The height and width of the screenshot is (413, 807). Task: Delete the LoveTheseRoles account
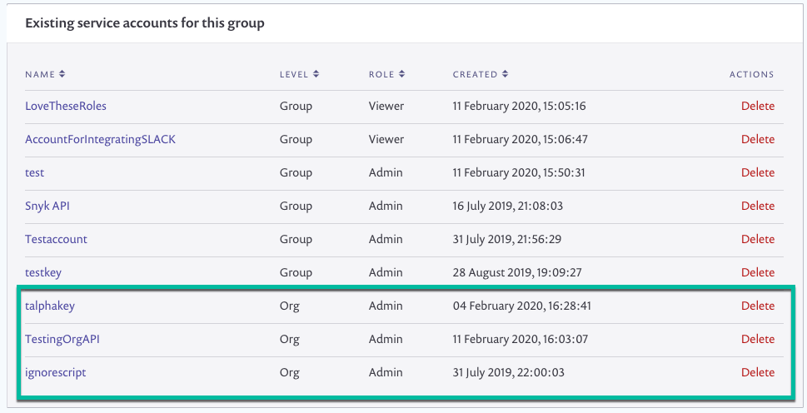(x=758, y=106)
